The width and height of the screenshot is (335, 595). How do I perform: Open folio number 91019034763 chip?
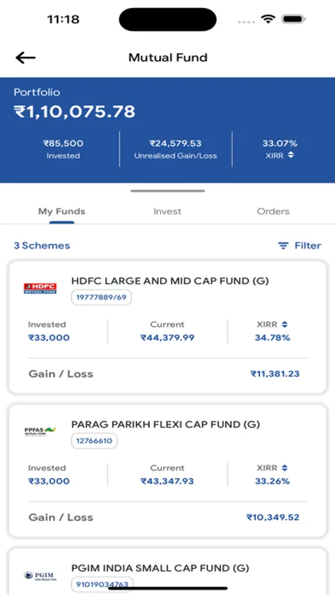[102, 584]
